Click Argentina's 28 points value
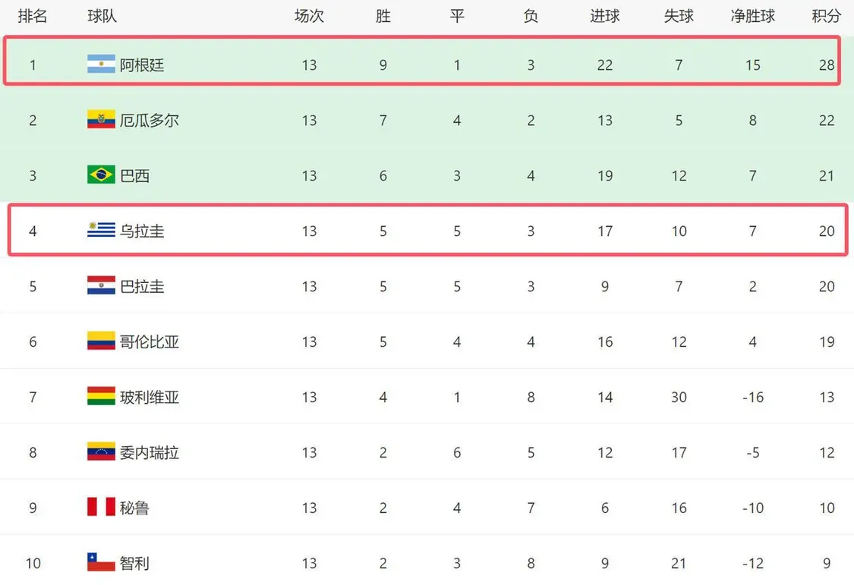854x585 pixels. coord(827,64)
